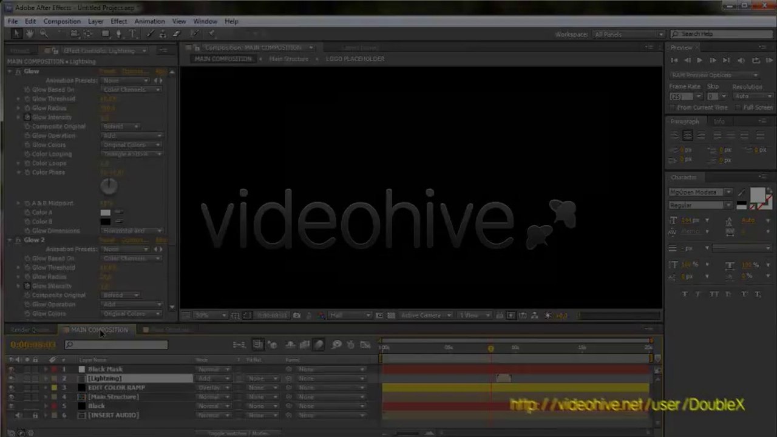Select the Unified Camera tool
The image size is (777, 437).
74,34
